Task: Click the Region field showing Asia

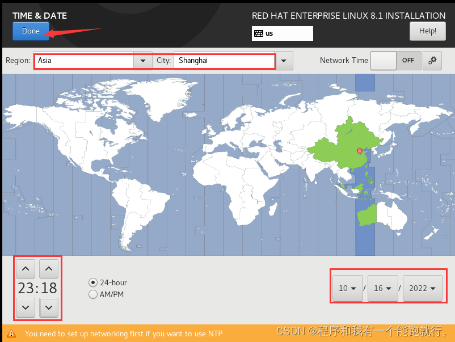Action: [83, 61]
